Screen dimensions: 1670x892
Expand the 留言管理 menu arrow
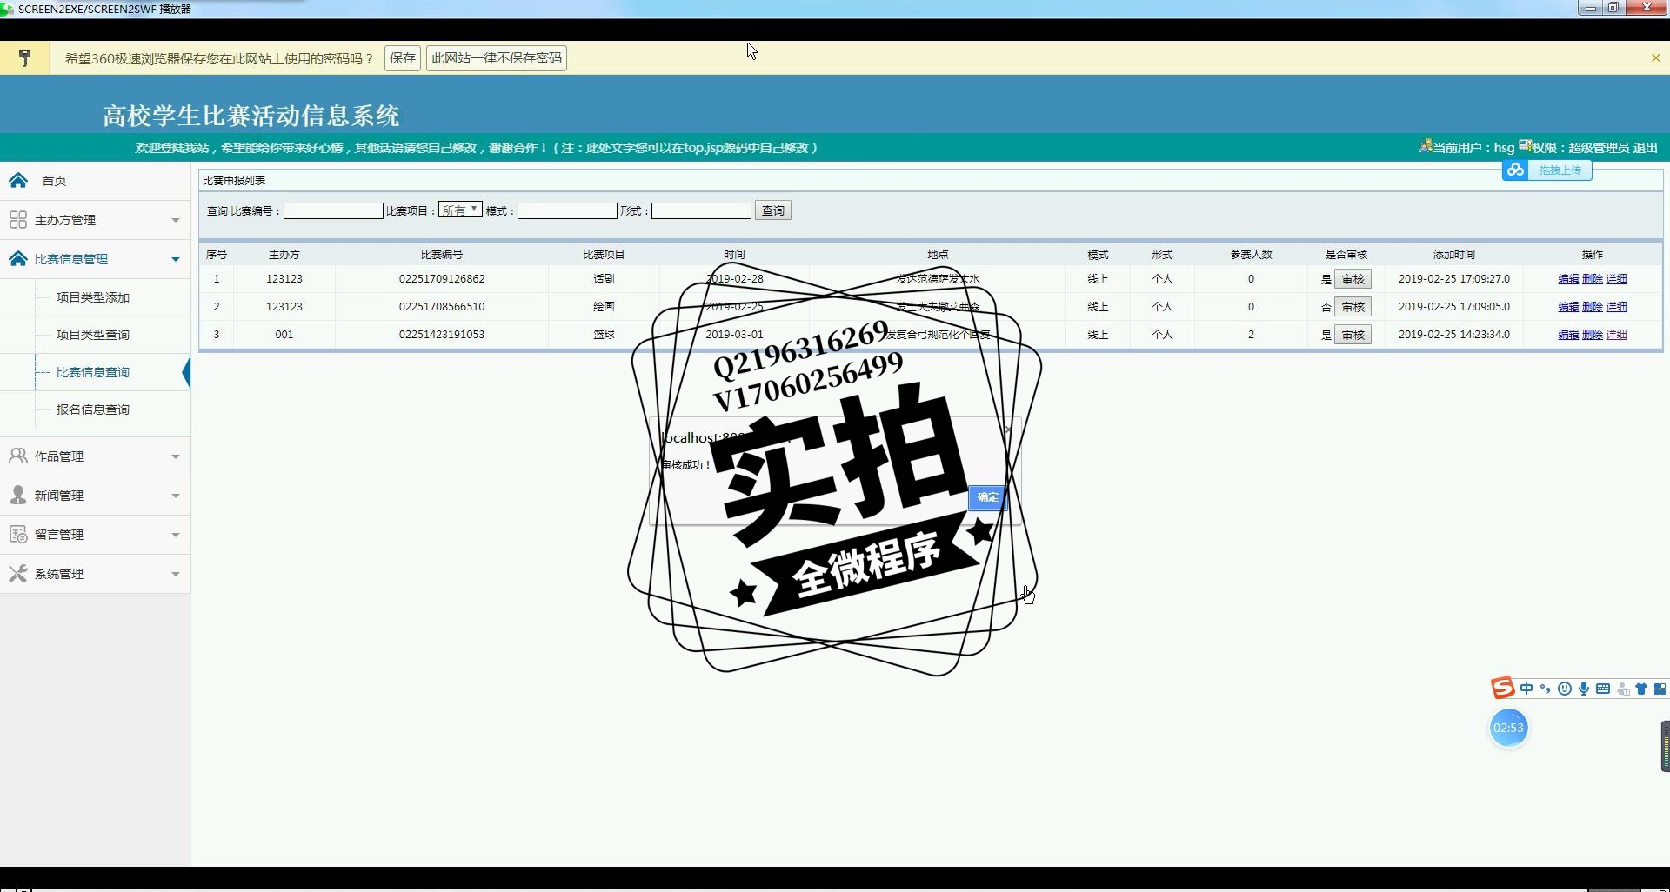pyautogui.click(x=176, y=536)
